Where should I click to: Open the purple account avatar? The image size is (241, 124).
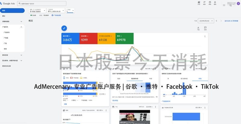point(238,3)
